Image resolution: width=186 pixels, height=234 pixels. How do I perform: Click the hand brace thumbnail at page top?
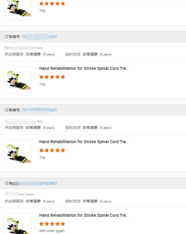coord(18,10)
